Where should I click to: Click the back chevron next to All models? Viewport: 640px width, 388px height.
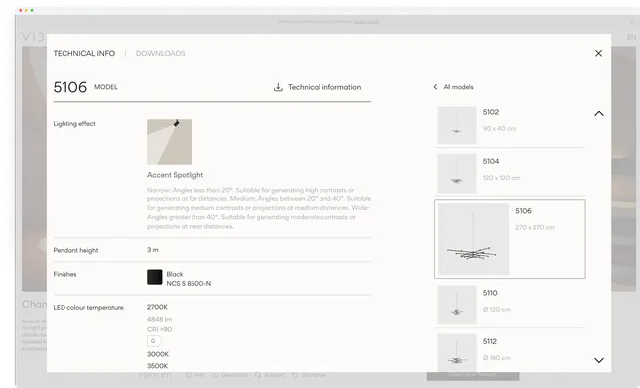point(435,87)
